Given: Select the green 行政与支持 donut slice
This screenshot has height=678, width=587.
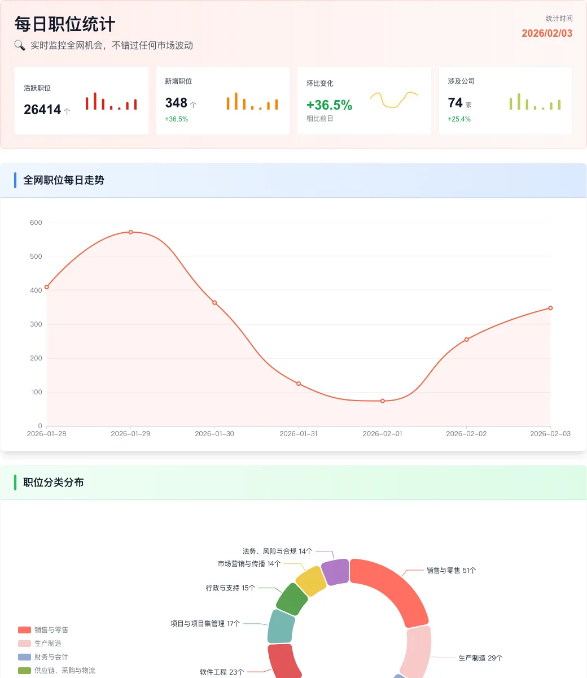Looking at the screenshot, I should tap(292, 599).
